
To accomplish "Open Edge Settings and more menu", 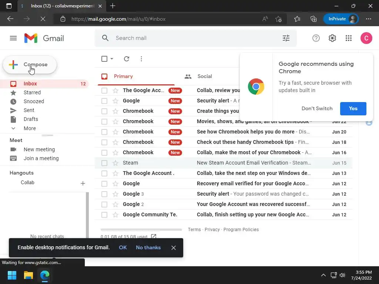I will tap(369, 19).
